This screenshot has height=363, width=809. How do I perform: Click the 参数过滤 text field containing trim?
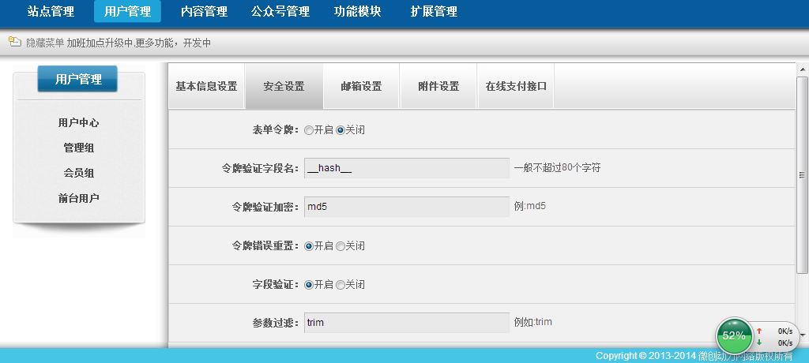coord(405,323)
